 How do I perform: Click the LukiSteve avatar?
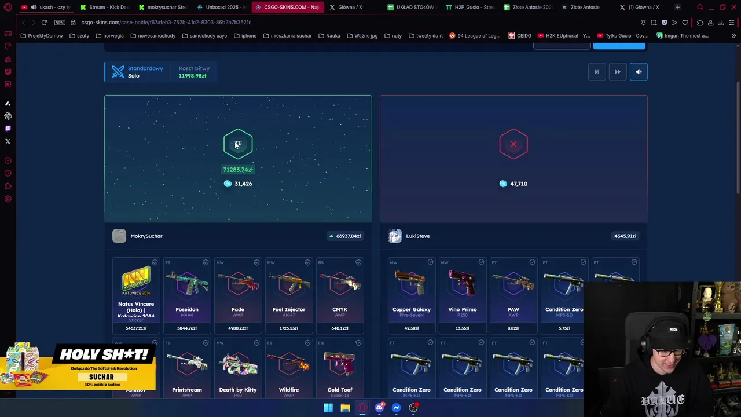point(395,236)
